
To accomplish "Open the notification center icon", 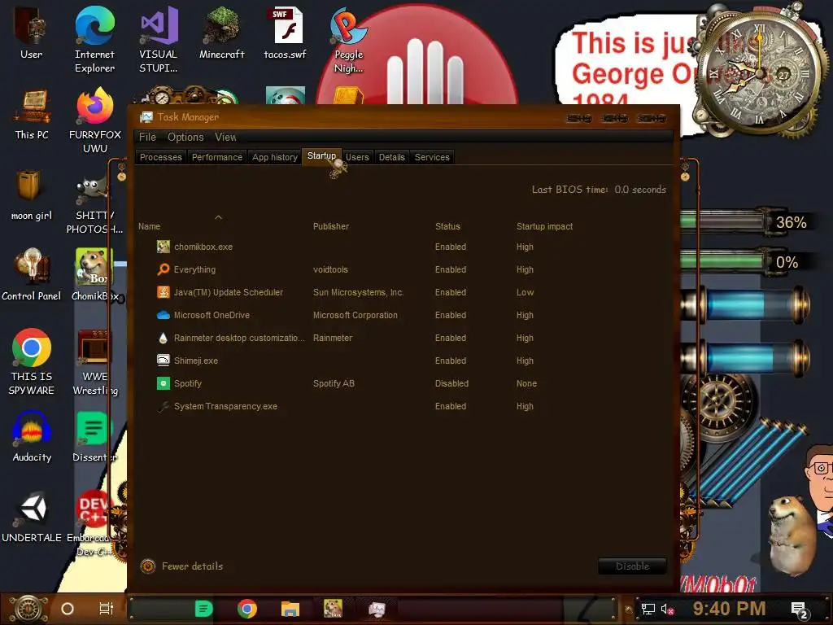I will click(x=800, y=610).
